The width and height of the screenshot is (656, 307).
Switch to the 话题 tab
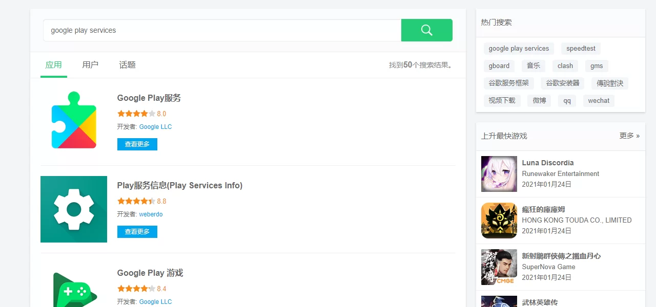click(127, 65)
